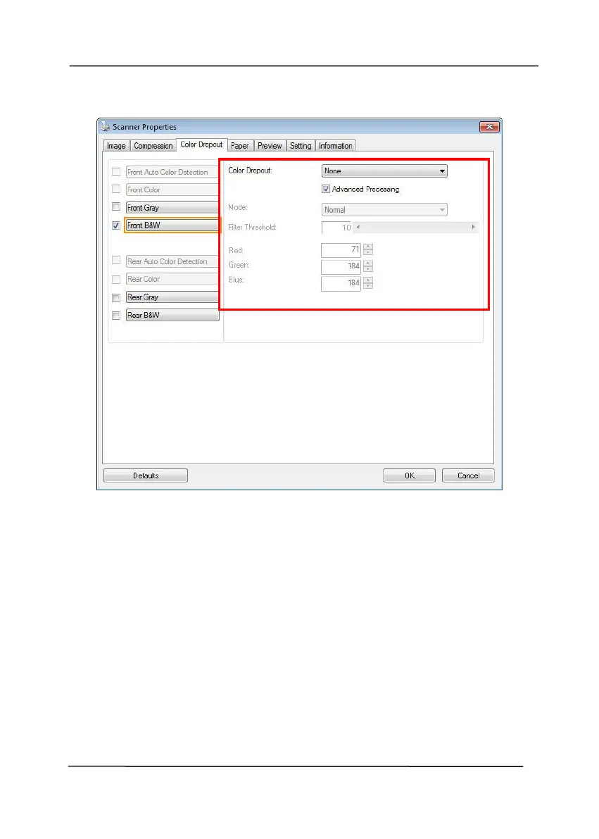Expand the Mode Normal dropdown
This screenshot has height=839, width=599.
[x=384, y=210]
